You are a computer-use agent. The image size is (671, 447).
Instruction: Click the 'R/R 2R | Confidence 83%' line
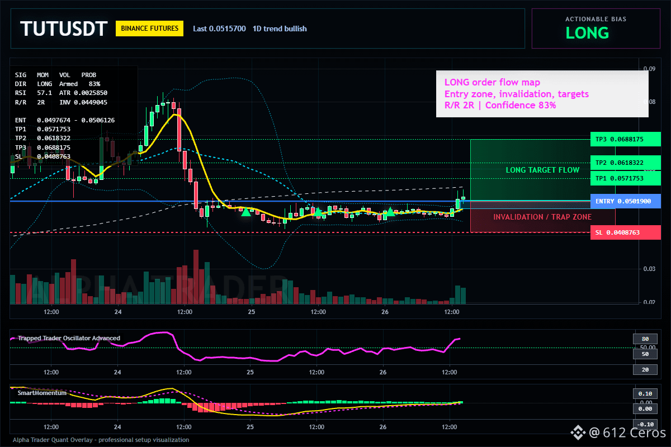coord(500,105)
